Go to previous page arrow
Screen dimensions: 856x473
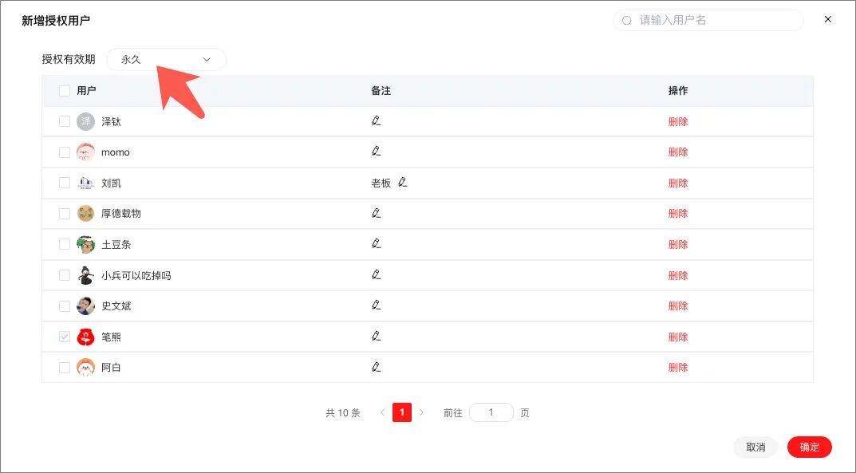(383, 412)
